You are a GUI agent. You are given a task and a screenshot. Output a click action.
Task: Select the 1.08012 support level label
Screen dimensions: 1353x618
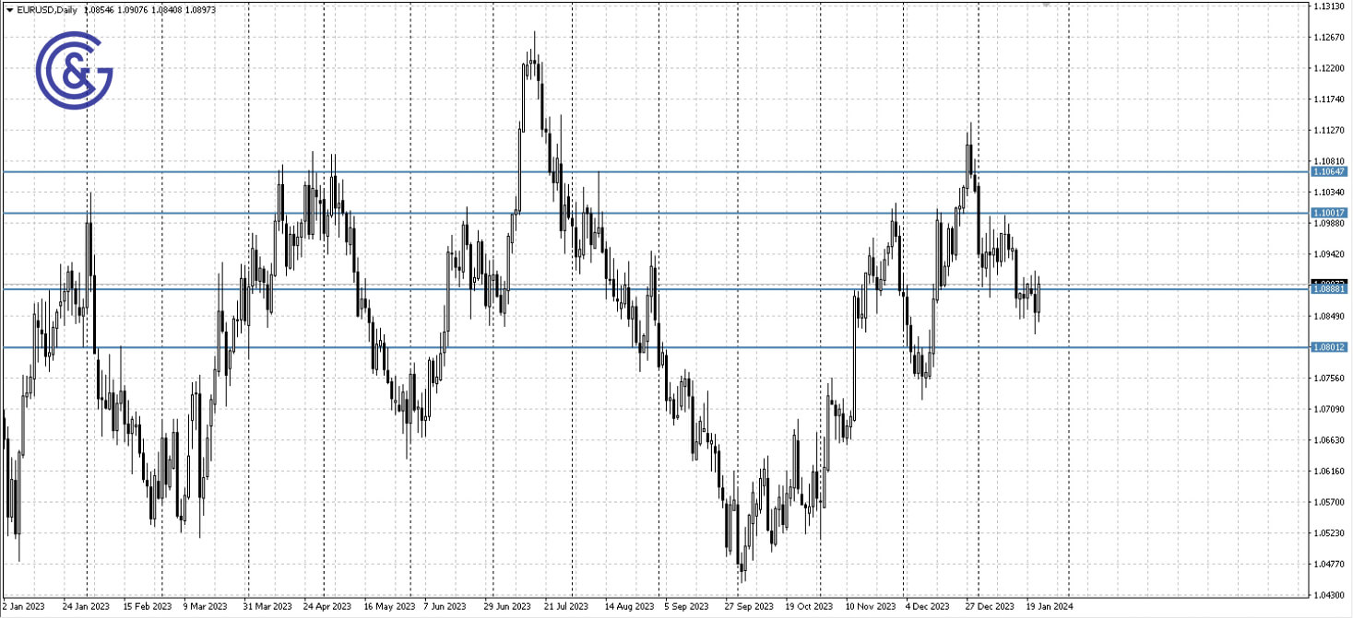pos(1328,348)
